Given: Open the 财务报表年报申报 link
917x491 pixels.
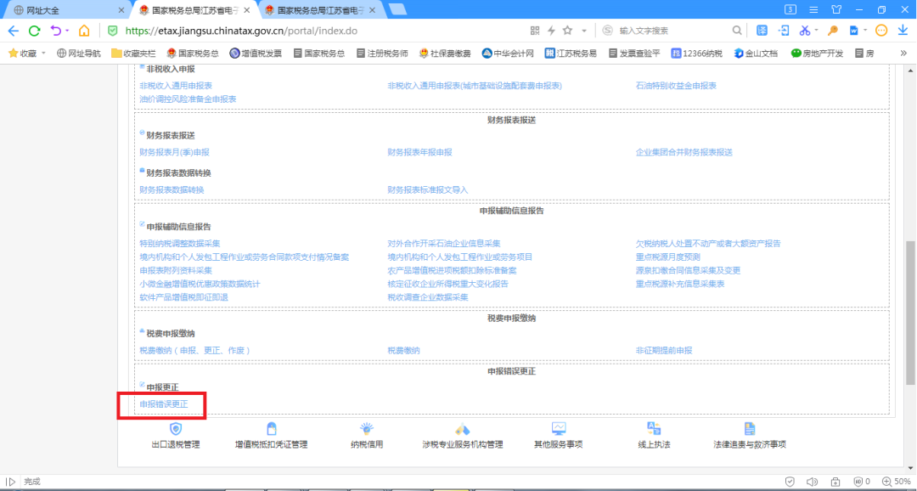Looking at the screenshot, I should [420, 152].
